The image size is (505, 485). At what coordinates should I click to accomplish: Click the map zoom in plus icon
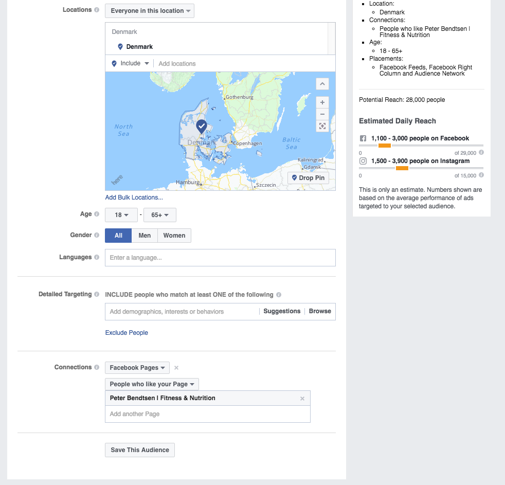322,102
